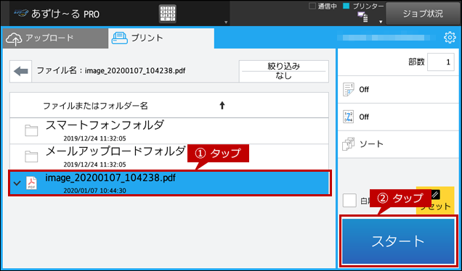Click the second Off setting N-up icon
The image size is (462, 271).
349,117
